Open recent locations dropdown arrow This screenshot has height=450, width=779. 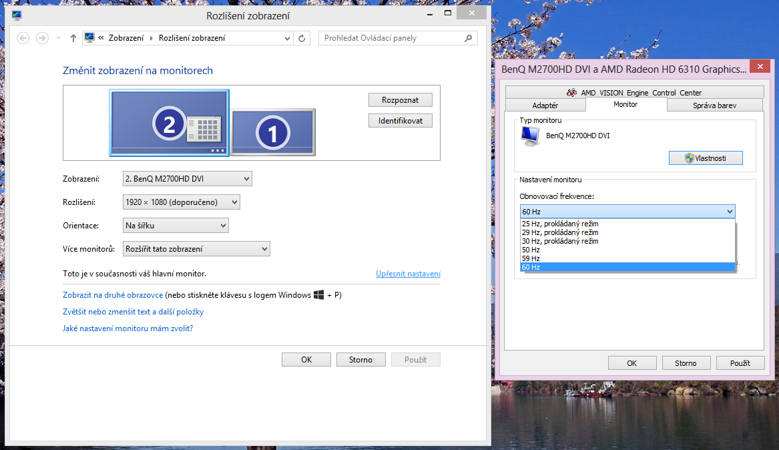pyautogui.click(x=58, y=38)
